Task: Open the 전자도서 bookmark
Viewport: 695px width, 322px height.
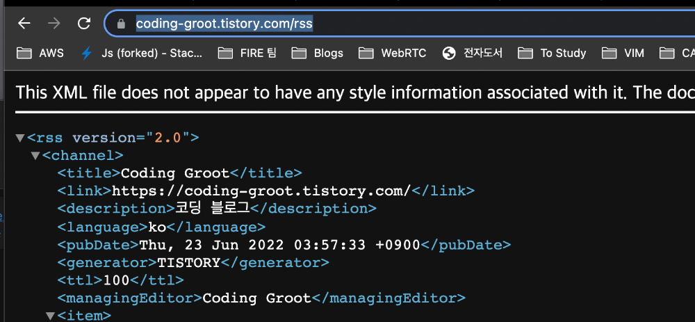Action: [473, 54]
